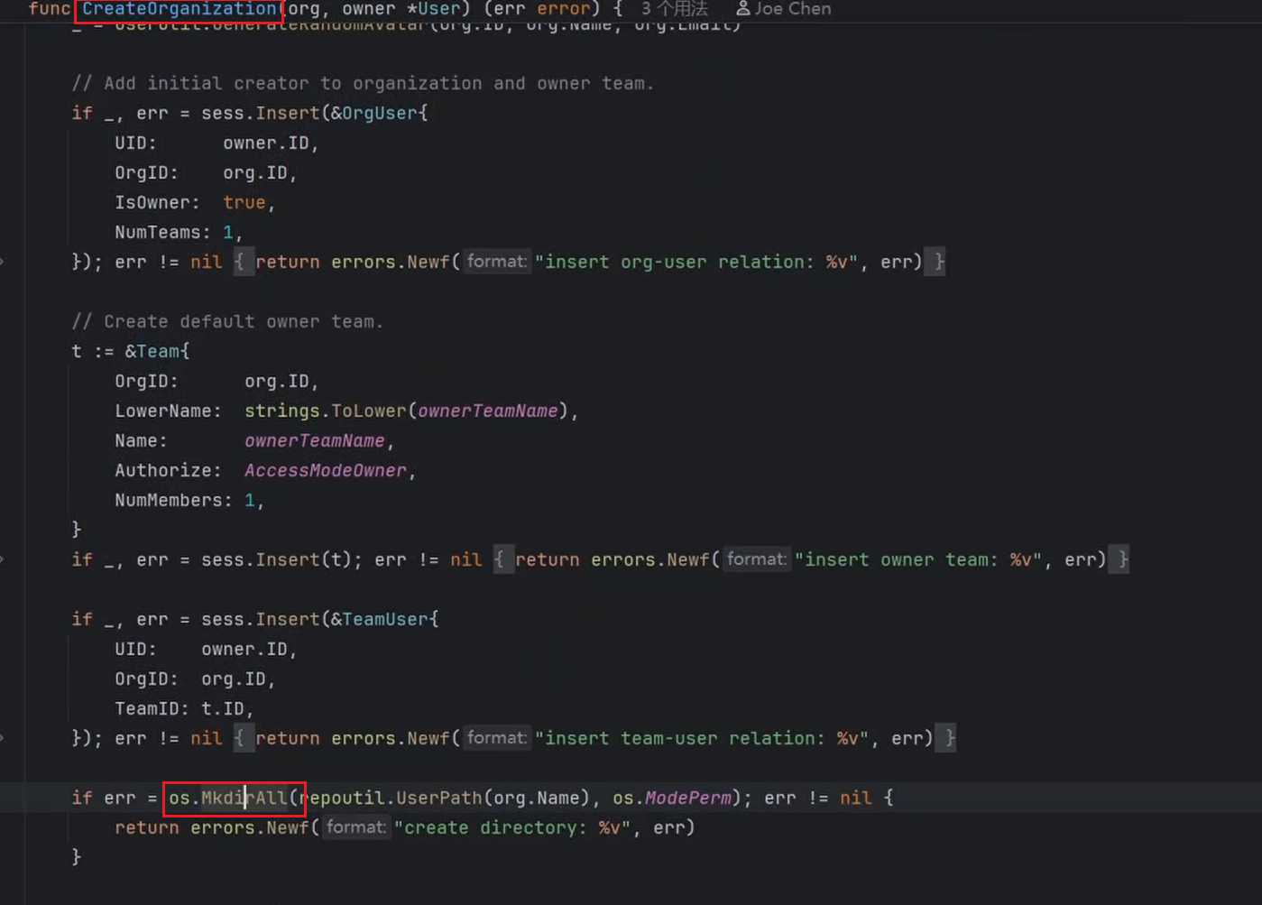Open the 3 个用法 usages hint
The width and height of the screenshot is (1262, 905).
point(674,9)
